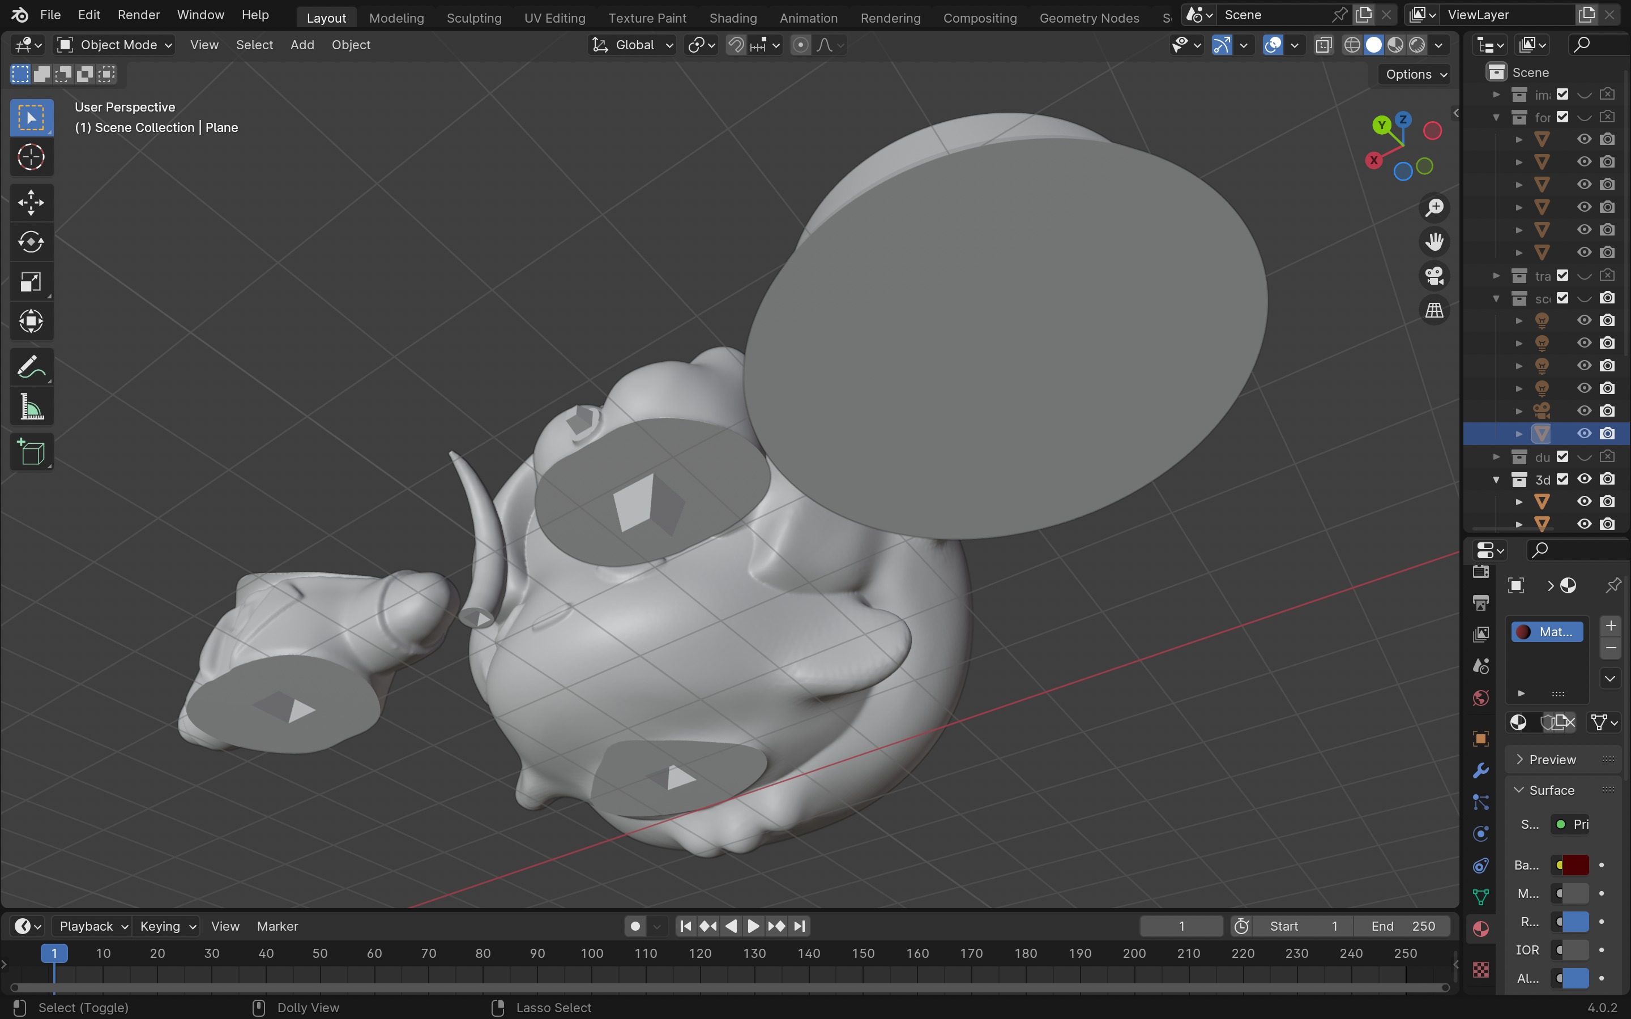1631x1019 pixels.
Task: Switch perspective/orthographic with the grid icon
Action: pyautogui.click(x=1434, y=310)
